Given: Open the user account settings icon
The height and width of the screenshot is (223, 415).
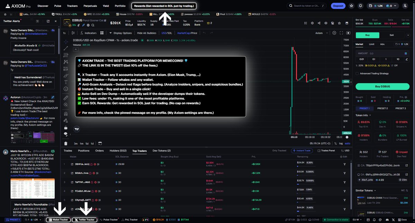Looking at the screenshot, I should [x=405, y=6].
